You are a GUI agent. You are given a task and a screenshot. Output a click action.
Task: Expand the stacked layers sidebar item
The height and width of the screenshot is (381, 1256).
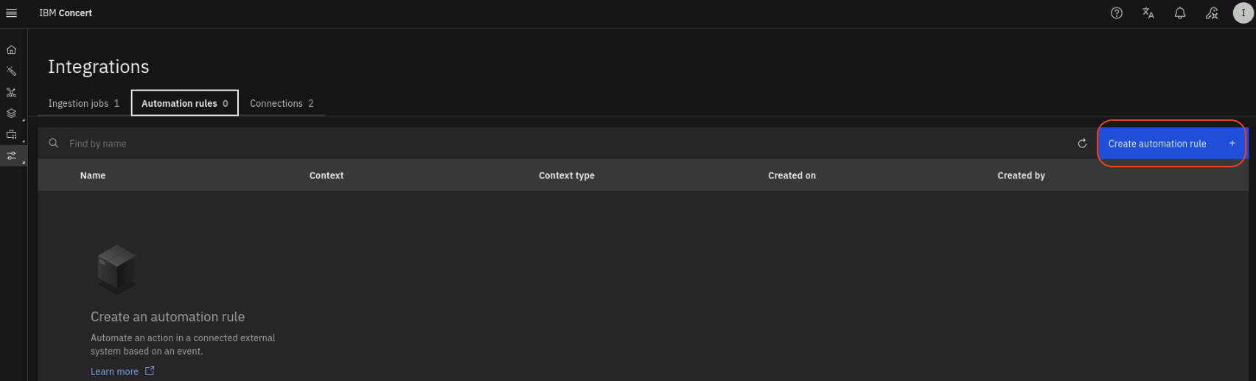click(x=11, y=113)
